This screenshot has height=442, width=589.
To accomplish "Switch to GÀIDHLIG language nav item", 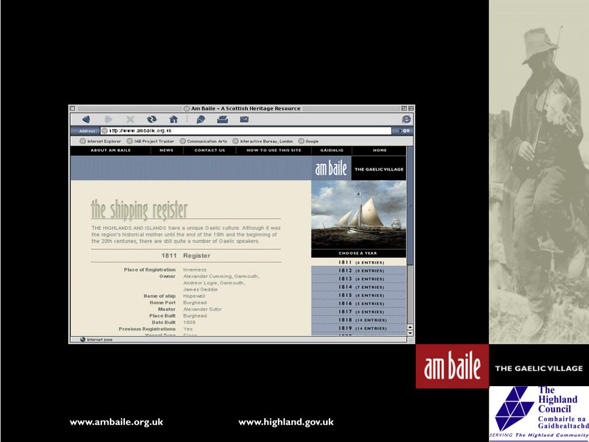I will pyautogui.click(x=332, y=150).
